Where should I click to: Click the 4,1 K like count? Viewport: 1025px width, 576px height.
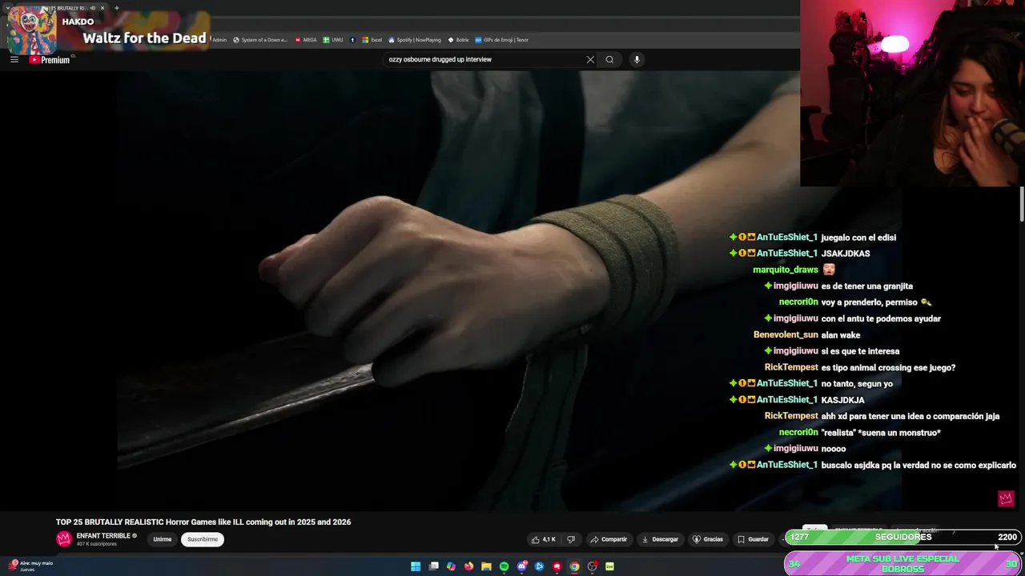(549, 539)
